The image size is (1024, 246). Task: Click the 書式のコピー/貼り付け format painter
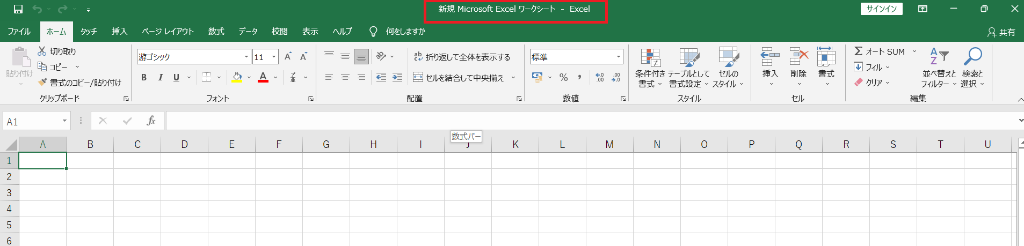pos(81,83)
